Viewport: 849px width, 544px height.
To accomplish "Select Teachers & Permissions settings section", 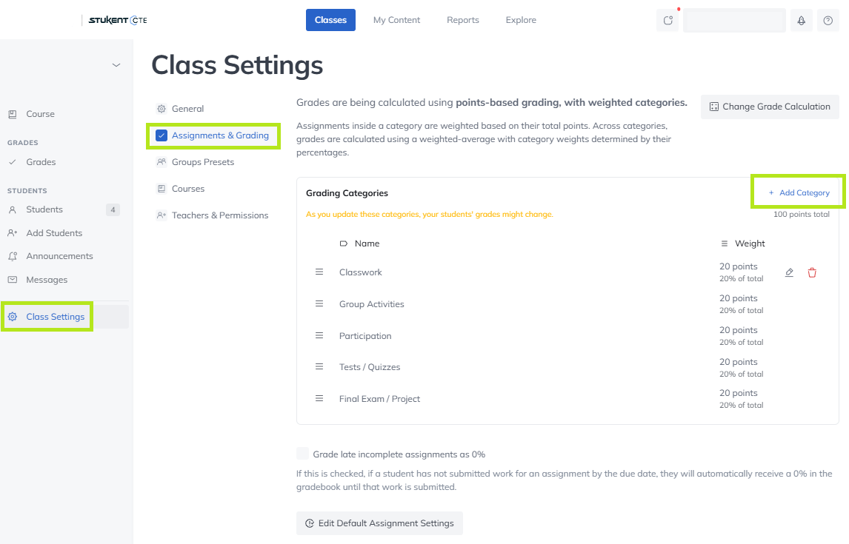I will tap(212, 215).
